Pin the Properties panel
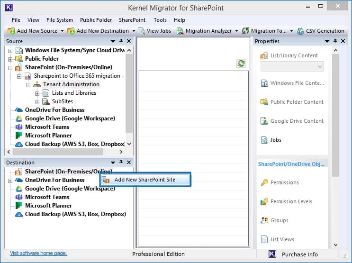Viewport: 352px width, 263px height. [335, 41]
